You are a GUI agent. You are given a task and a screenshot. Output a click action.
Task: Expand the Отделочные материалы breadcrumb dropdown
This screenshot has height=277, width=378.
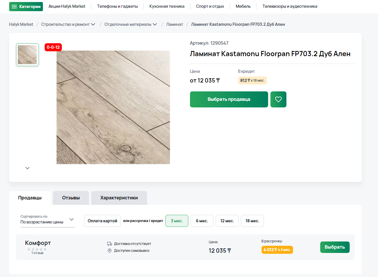(155, 24)
